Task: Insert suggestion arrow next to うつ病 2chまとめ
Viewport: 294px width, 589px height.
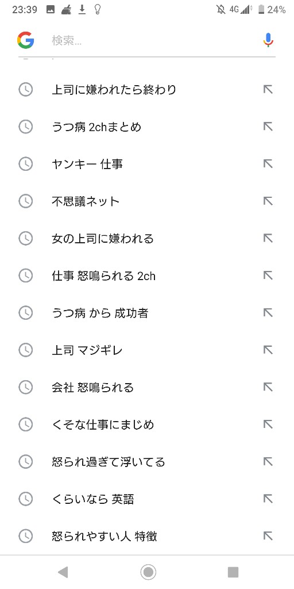Action: tap(268, 127)
